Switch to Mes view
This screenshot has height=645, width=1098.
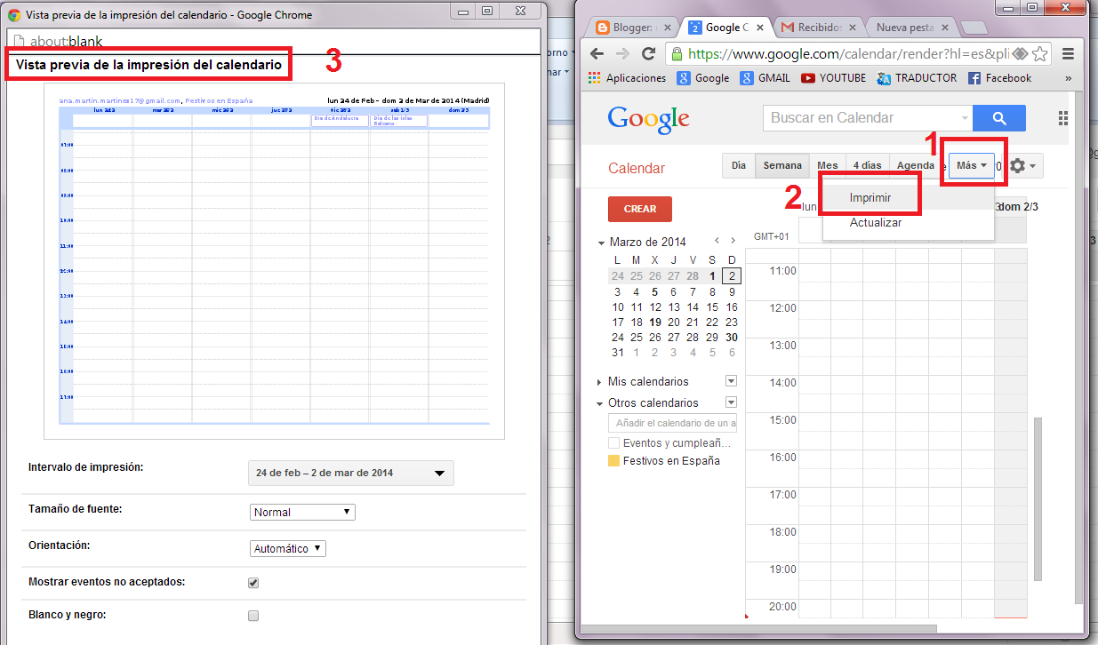coord(828,166)
